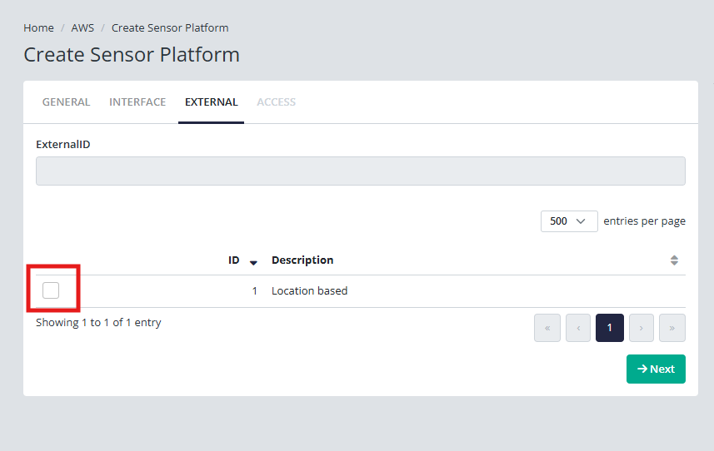Click the green Next button

click(655, 369)
